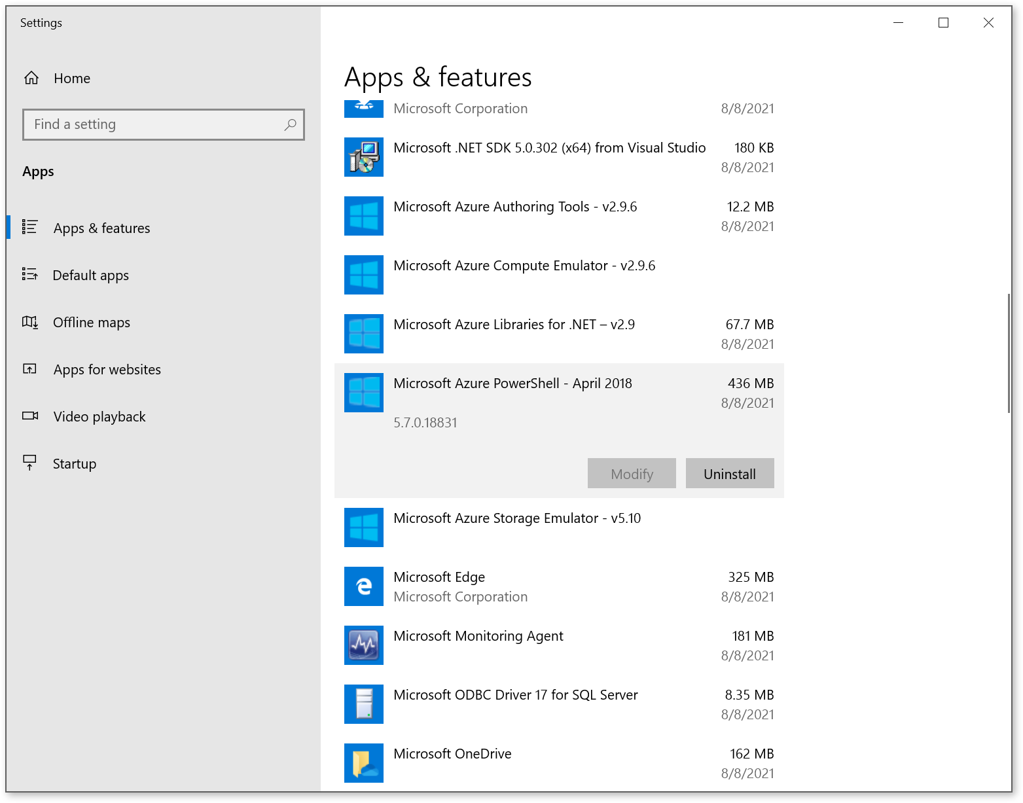
Task: Click the Azure PowerShell Windows icon
Action: [x=363, y=392]
